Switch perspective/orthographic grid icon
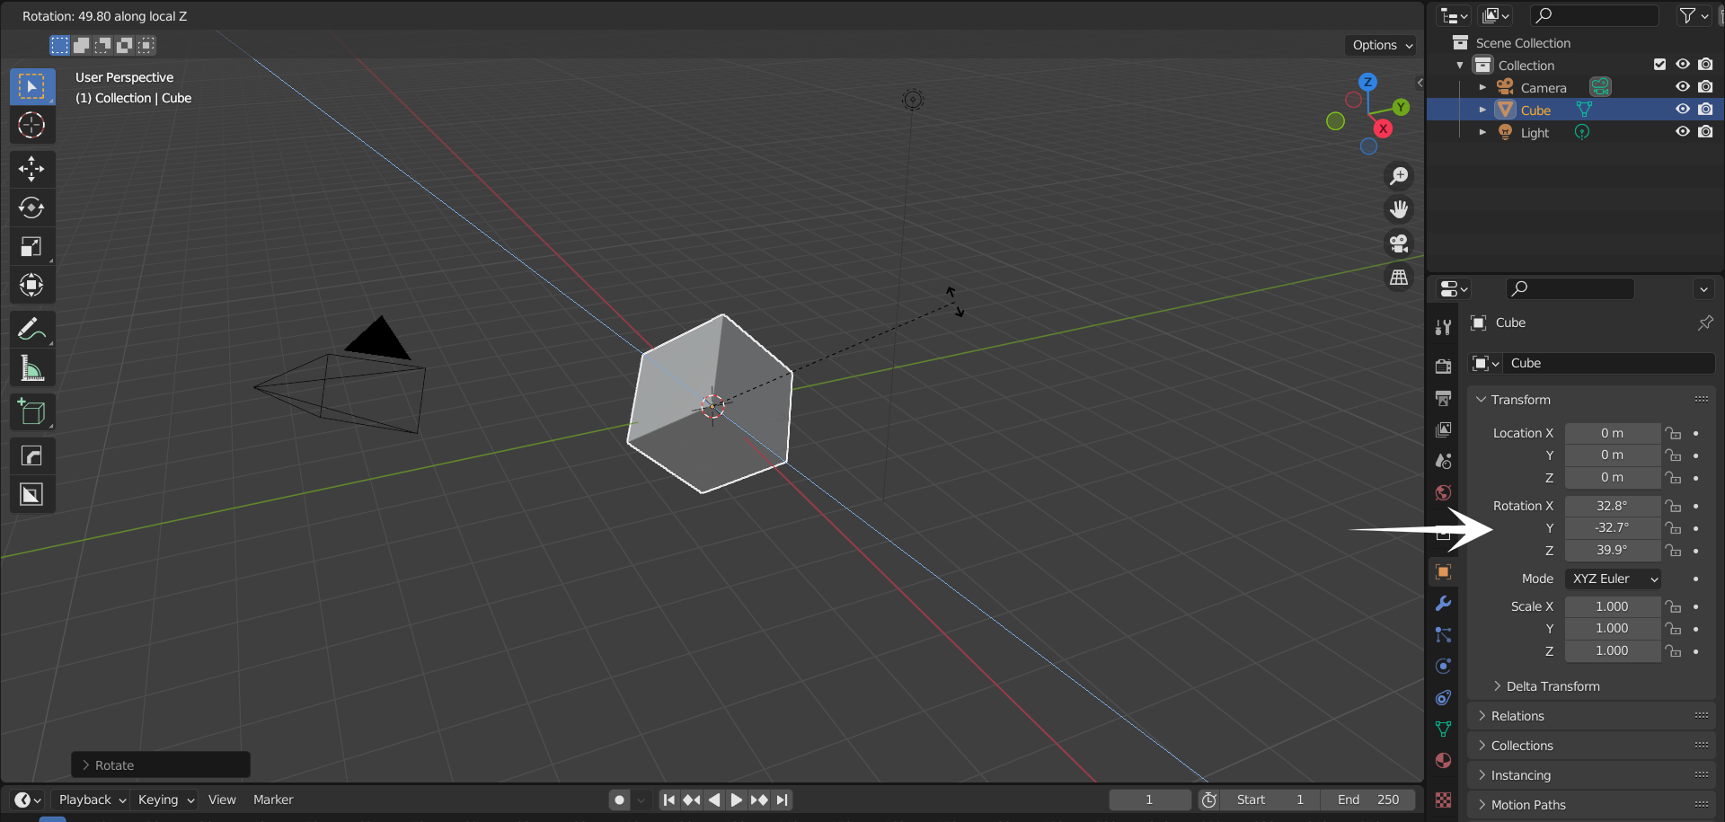This screenshot has width=1725, height=822. coord(1399,278)
